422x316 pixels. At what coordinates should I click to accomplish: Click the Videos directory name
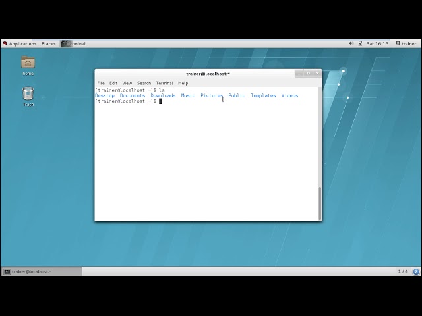(289, 95)
